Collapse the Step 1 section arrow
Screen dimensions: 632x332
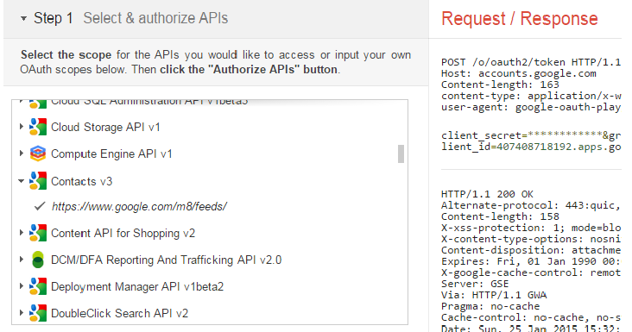tap(23, 18)
